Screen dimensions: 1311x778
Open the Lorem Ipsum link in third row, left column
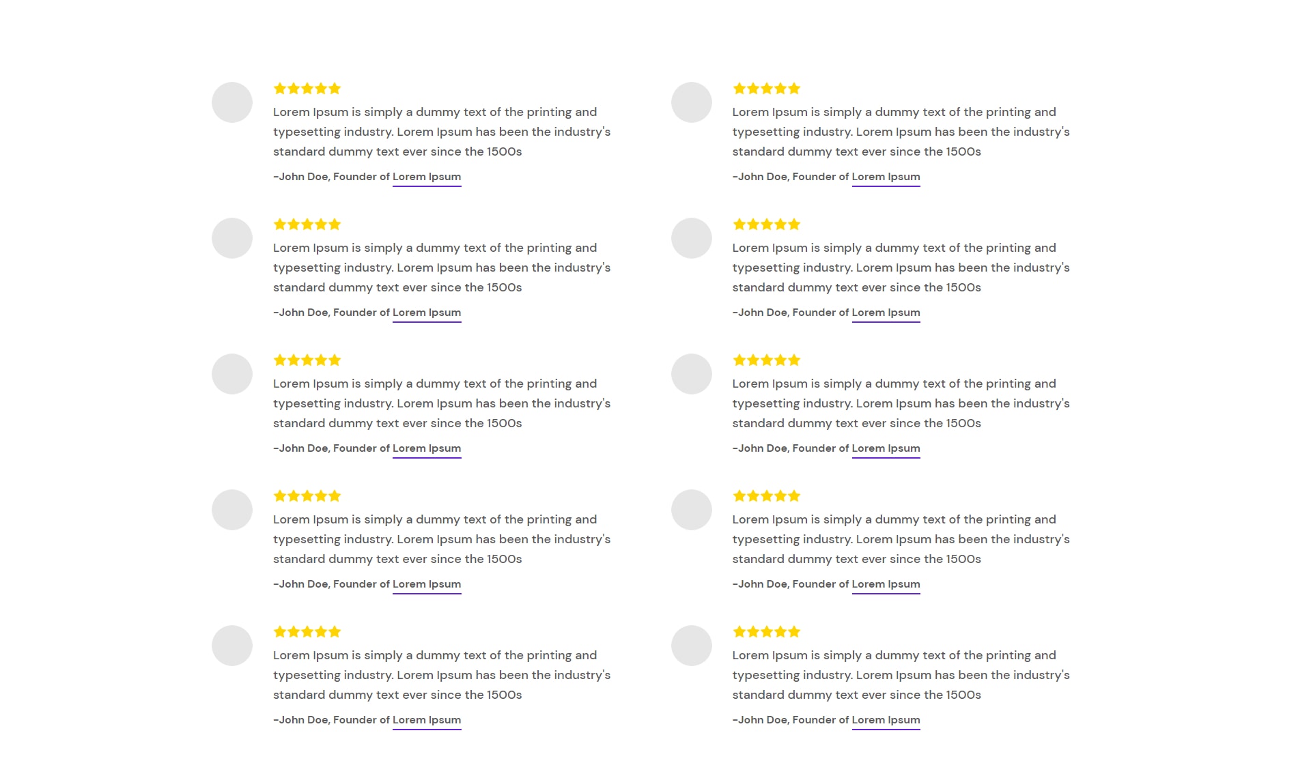click(427, 448)
